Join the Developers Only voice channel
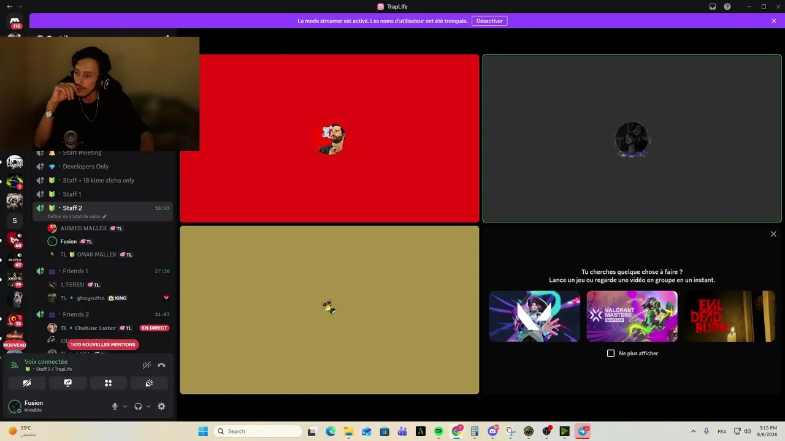 click(102, 167)
